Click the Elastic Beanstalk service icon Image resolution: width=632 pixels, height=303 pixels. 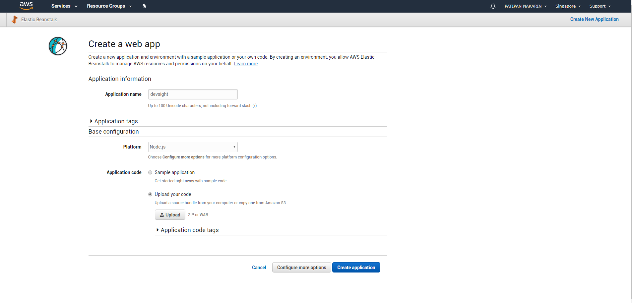[x=15, y=19]
